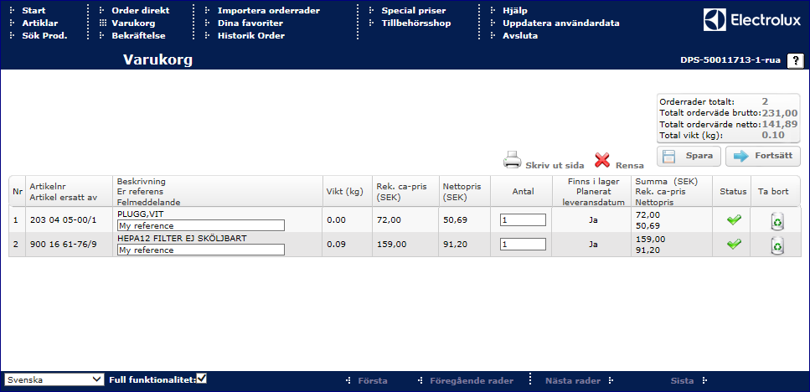Open Uppdatera användardata menu item
The image size is (810, 392).
click(x=561, y=23)
